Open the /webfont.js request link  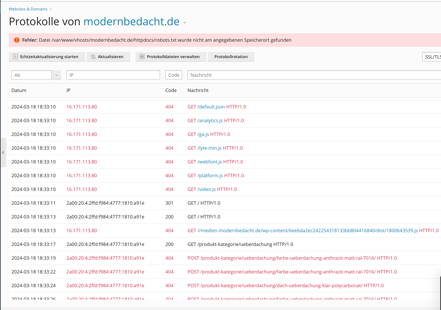point(210,162)
